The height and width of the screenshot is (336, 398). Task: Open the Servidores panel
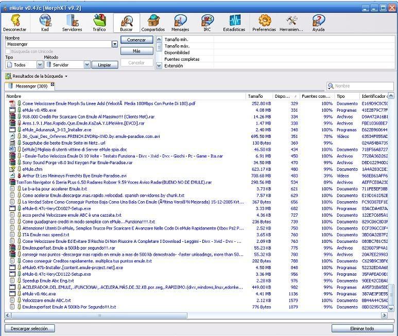click(x=72, y=23)
